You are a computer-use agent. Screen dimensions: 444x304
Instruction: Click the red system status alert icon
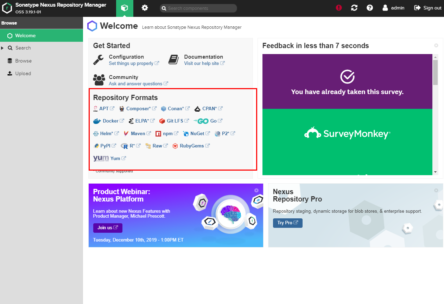click(x=339, y=8)
